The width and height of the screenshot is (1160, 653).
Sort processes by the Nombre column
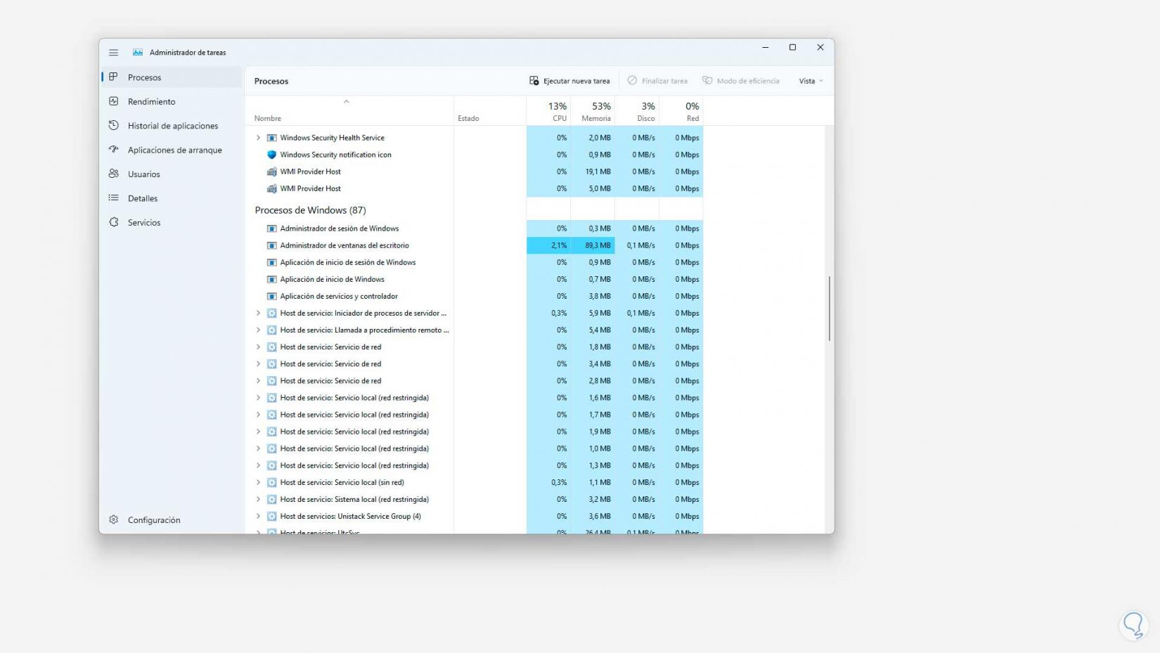point(349,111)
